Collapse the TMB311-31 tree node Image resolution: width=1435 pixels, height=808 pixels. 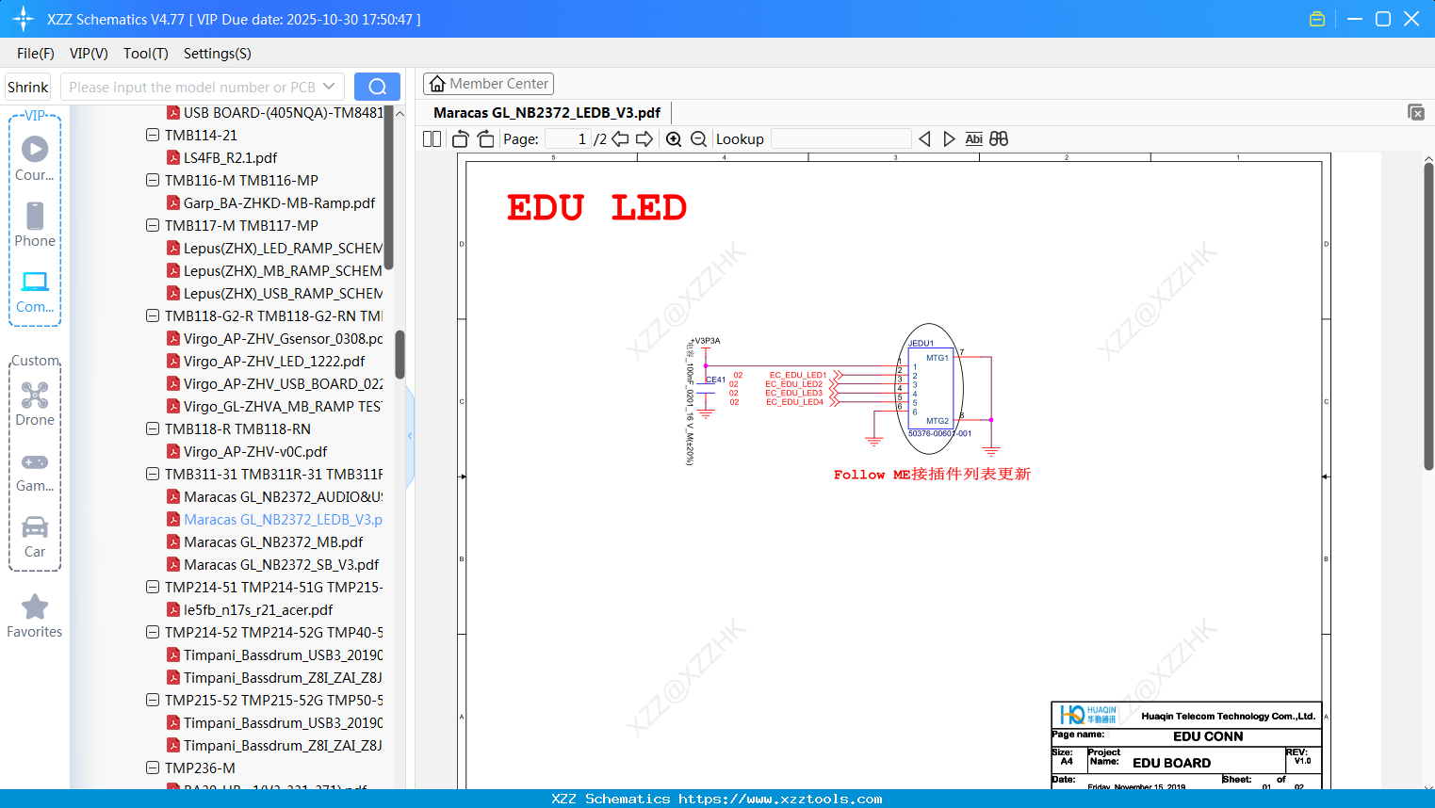153,474
